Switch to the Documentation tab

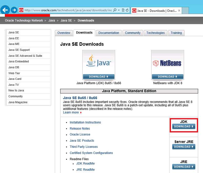pyautogui.click(x=109, y=33)
